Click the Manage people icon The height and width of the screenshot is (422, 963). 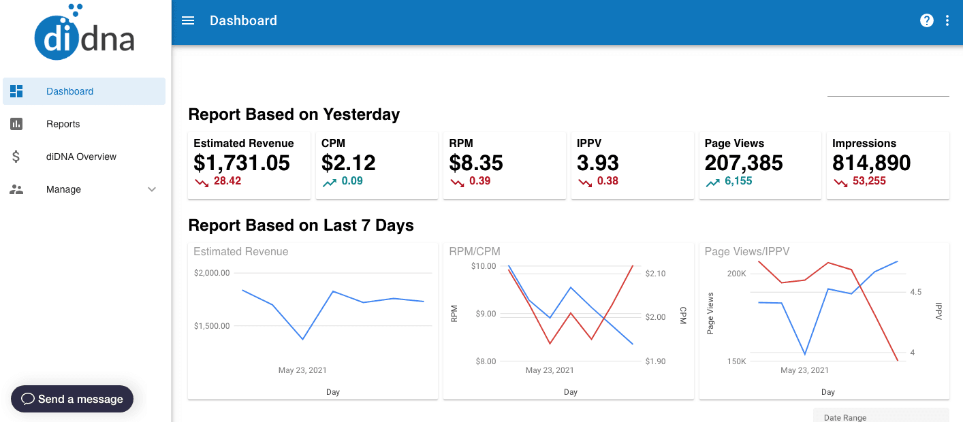coord(16,189)
